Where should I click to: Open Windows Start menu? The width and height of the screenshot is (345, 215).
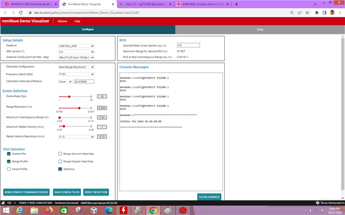6,210
